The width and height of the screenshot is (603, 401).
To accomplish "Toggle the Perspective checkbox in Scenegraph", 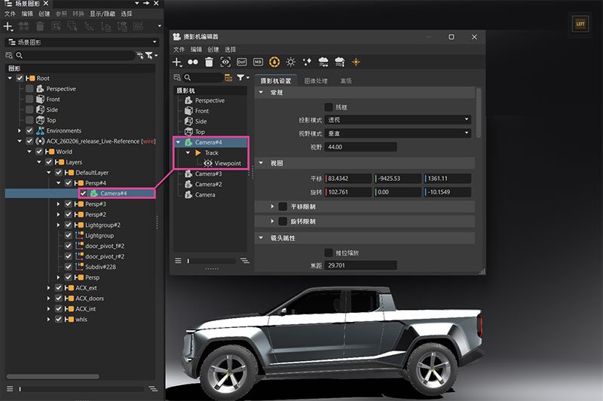I will pos(29,88).
